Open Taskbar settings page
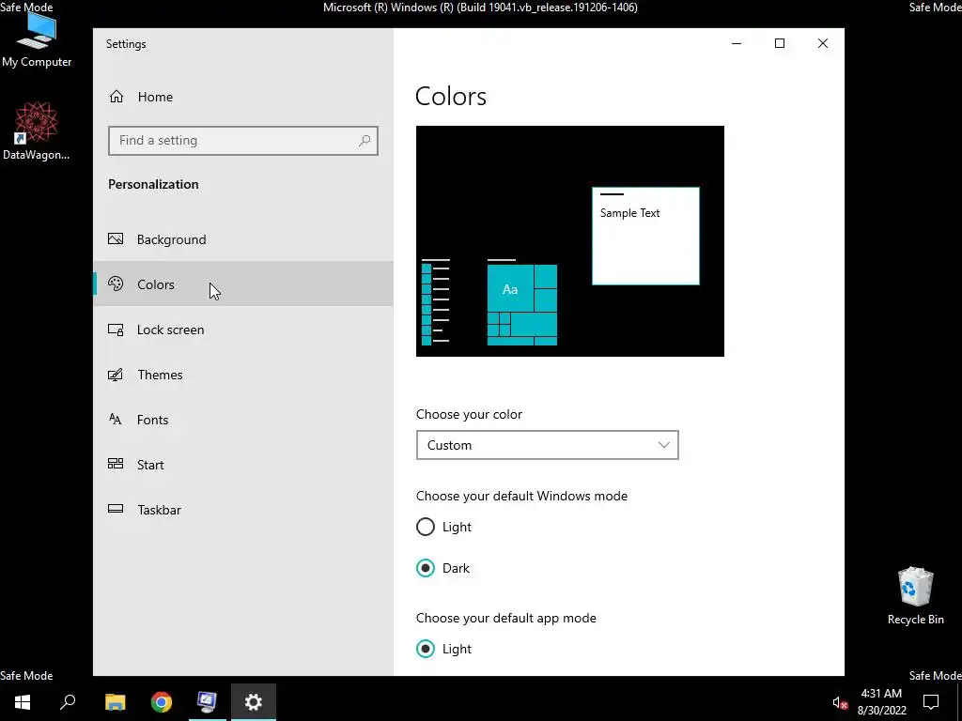The image size is (962, 721). (x=243, y=510)
